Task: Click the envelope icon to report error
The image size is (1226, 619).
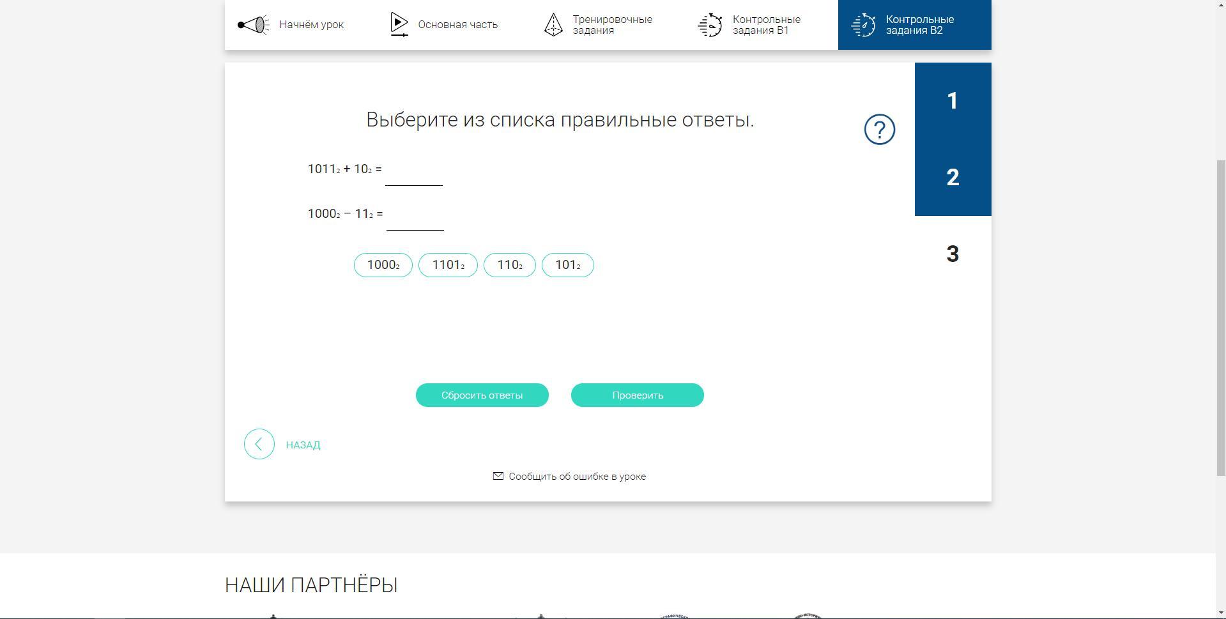Action: pos(498,476)
